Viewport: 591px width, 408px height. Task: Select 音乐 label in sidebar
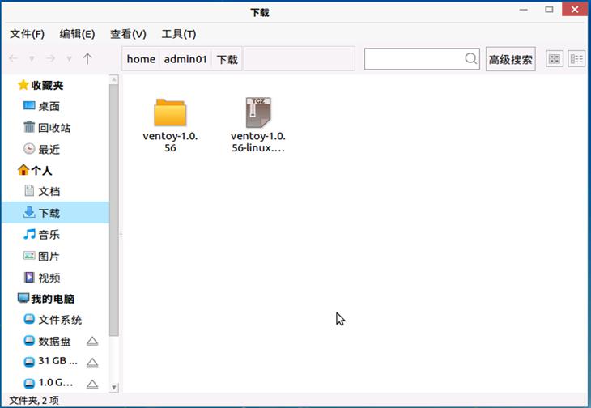(49, 235)
